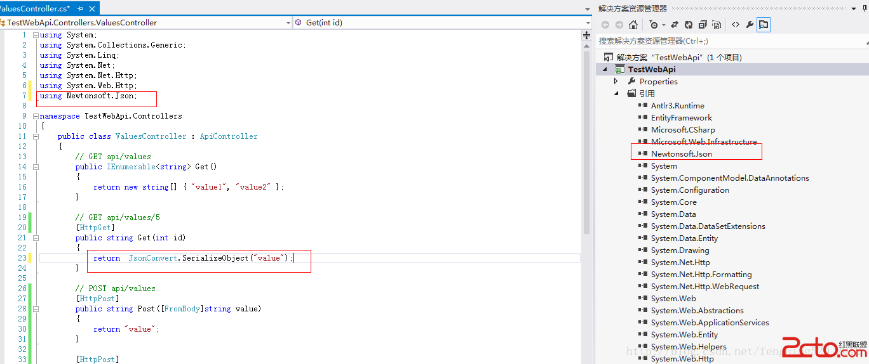869x364 pixels.
Task: Select the TestWebApi project node
Action: (x=651, y=69)
